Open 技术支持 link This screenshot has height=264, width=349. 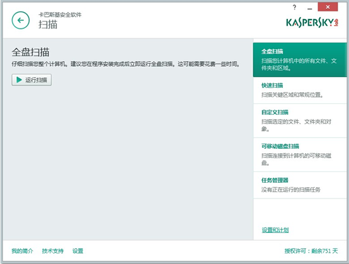coord(53,251)
